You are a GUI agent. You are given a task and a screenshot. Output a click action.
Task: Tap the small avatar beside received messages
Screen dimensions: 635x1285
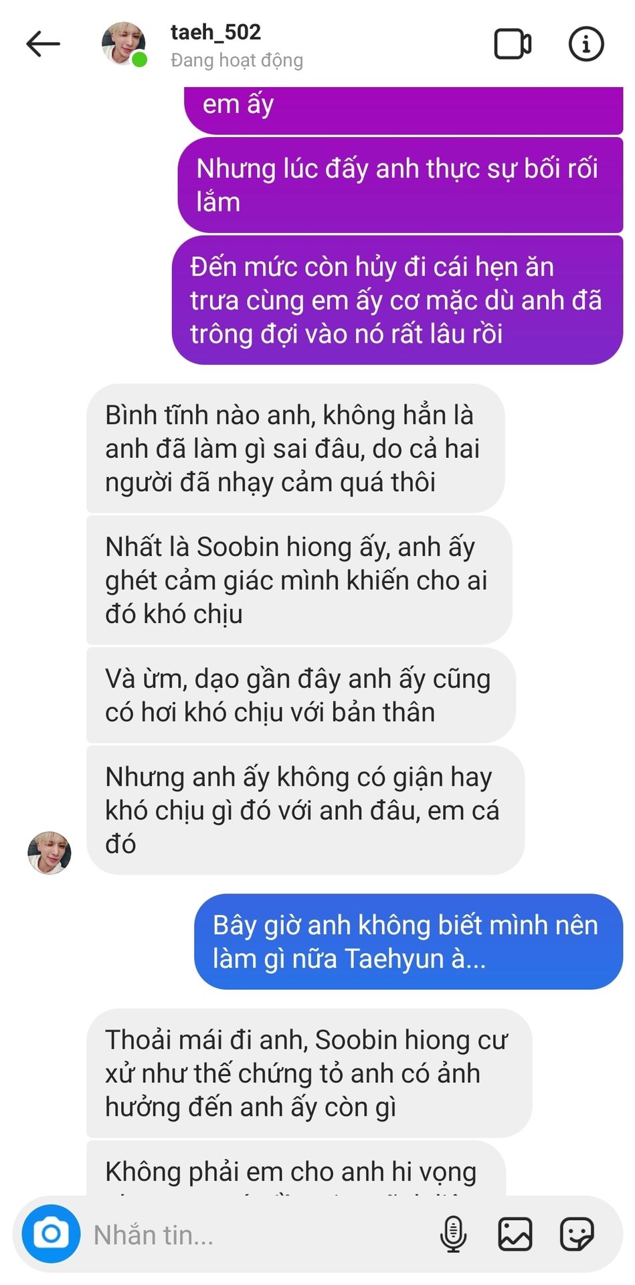coord(50,853)
